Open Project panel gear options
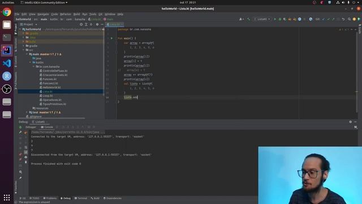The width and height of the screenshot is (362, 204). pos(97,24)
